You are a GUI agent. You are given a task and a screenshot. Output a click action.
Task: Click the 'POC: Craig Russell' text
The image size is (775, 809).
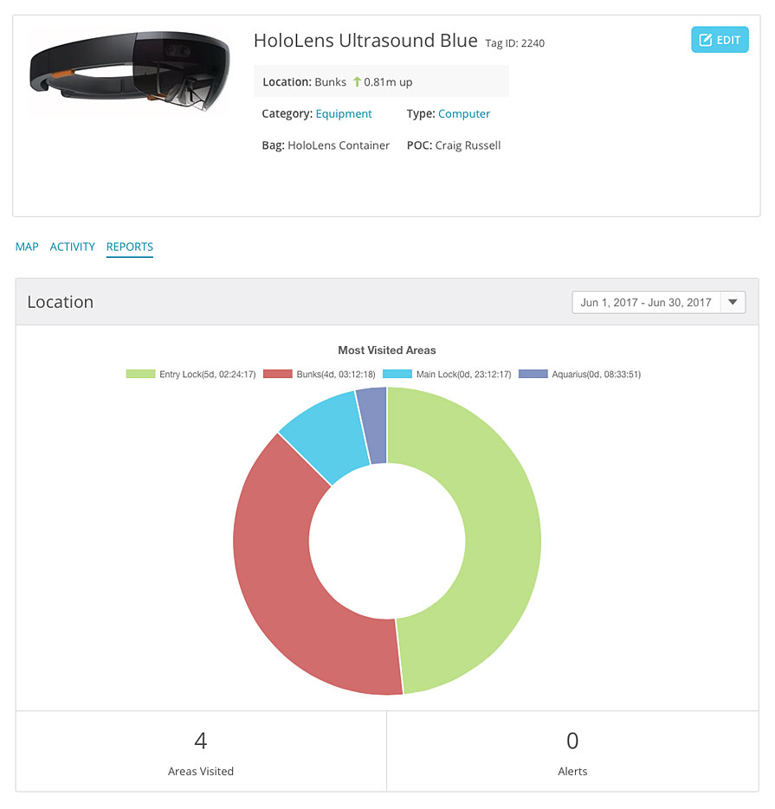454,145
